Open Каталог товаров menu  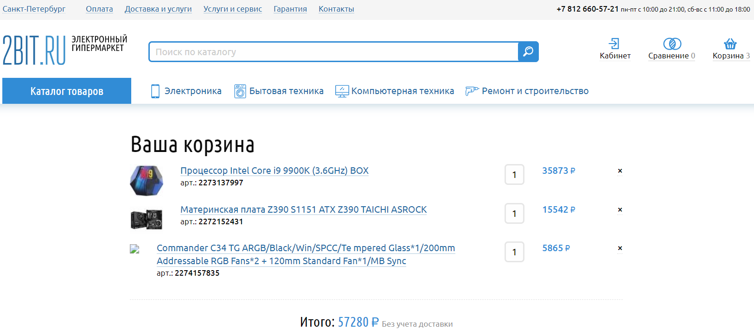click(67, 91)
